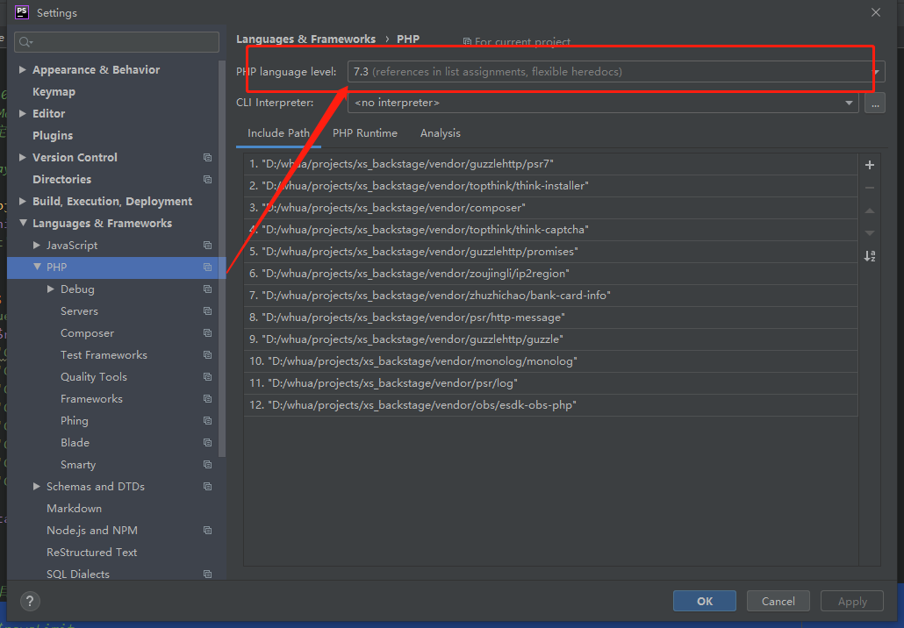Confirm settings with the OK button

[704, 601]
